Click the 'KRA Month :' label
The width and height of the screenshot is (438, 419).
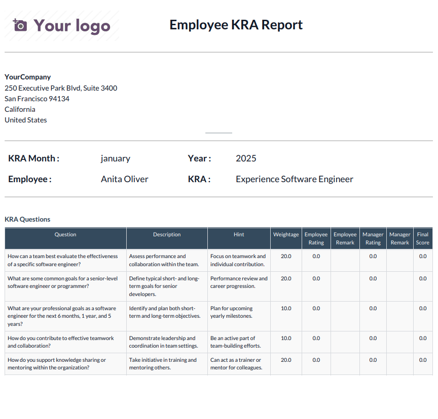[34, 158]
